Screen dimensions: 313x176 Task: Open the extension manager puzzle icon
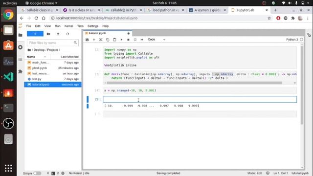pos(21,71)
